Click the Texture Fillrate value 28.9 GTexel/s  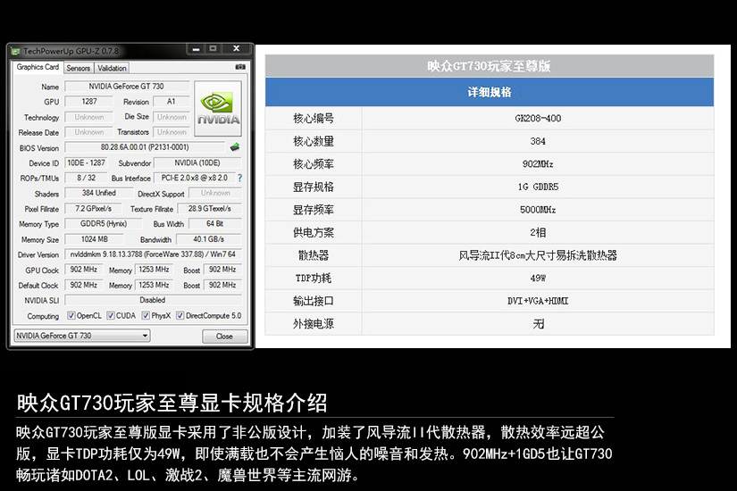(210, 209)
